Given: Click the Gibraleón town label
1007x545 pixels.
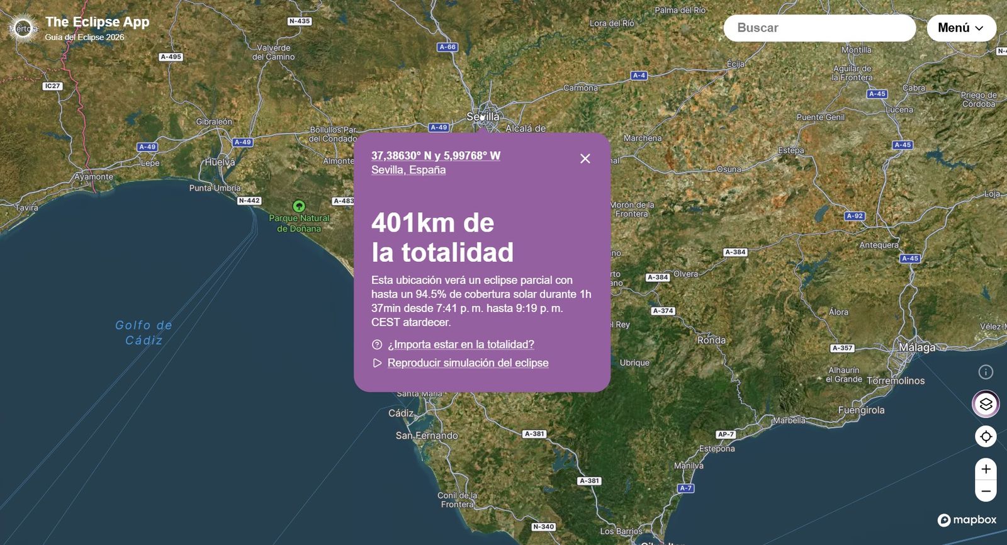Looking at the screenshot, I should (214, 121).
